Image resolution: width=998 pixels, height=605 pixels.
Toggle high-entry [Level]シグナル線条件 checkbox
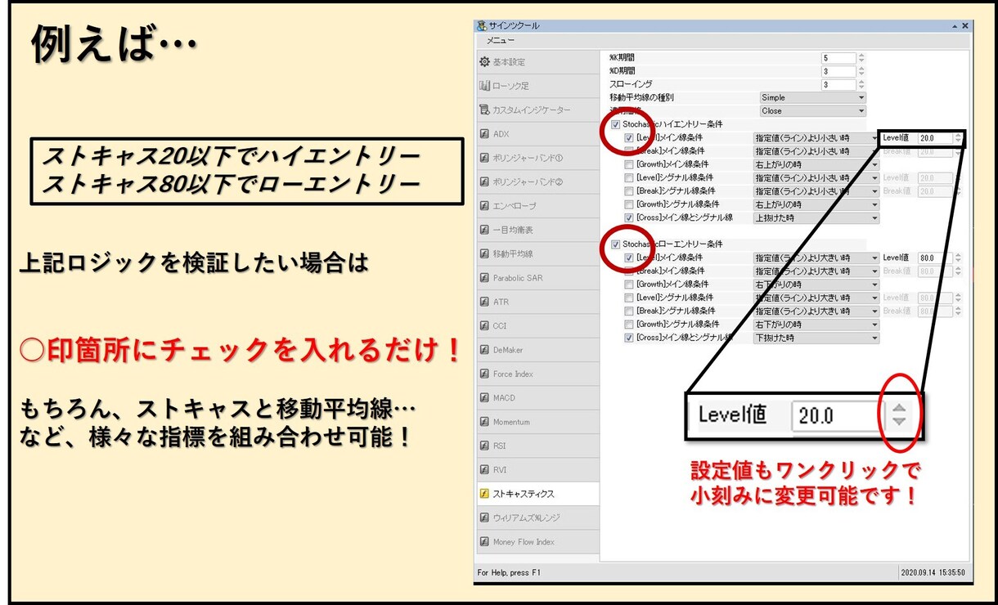coord(628,177)
